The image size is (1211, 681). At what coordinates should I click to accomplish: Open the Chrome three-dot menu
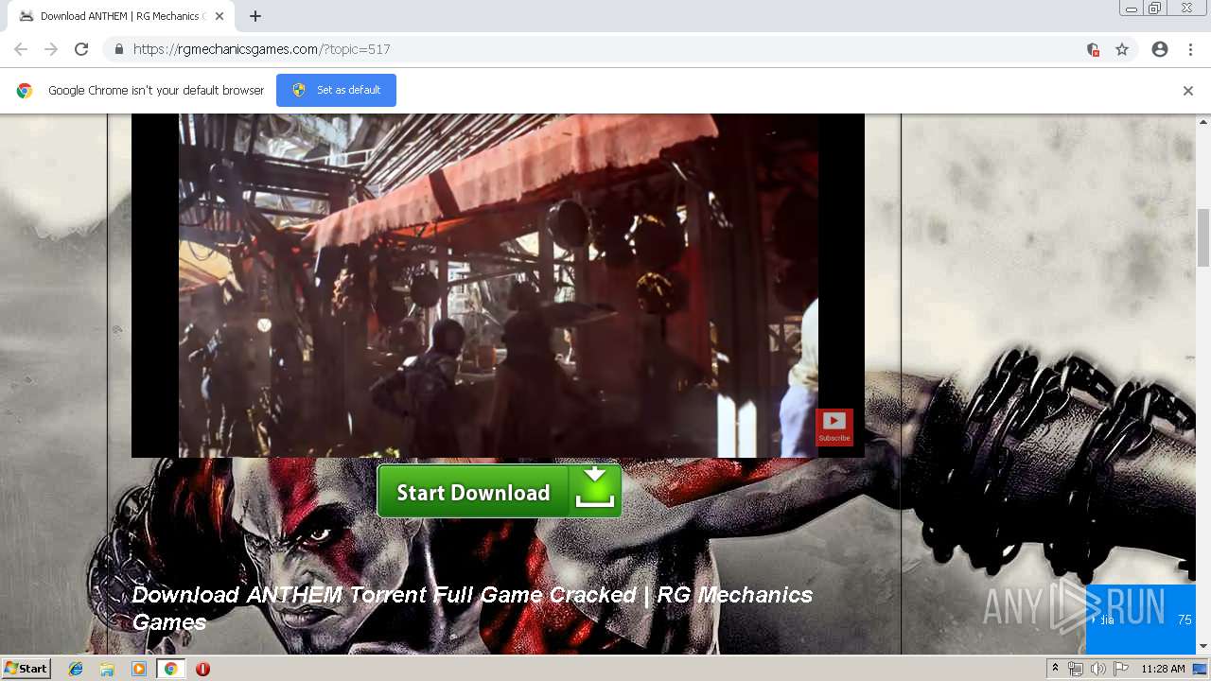[x=1190, y=49]
